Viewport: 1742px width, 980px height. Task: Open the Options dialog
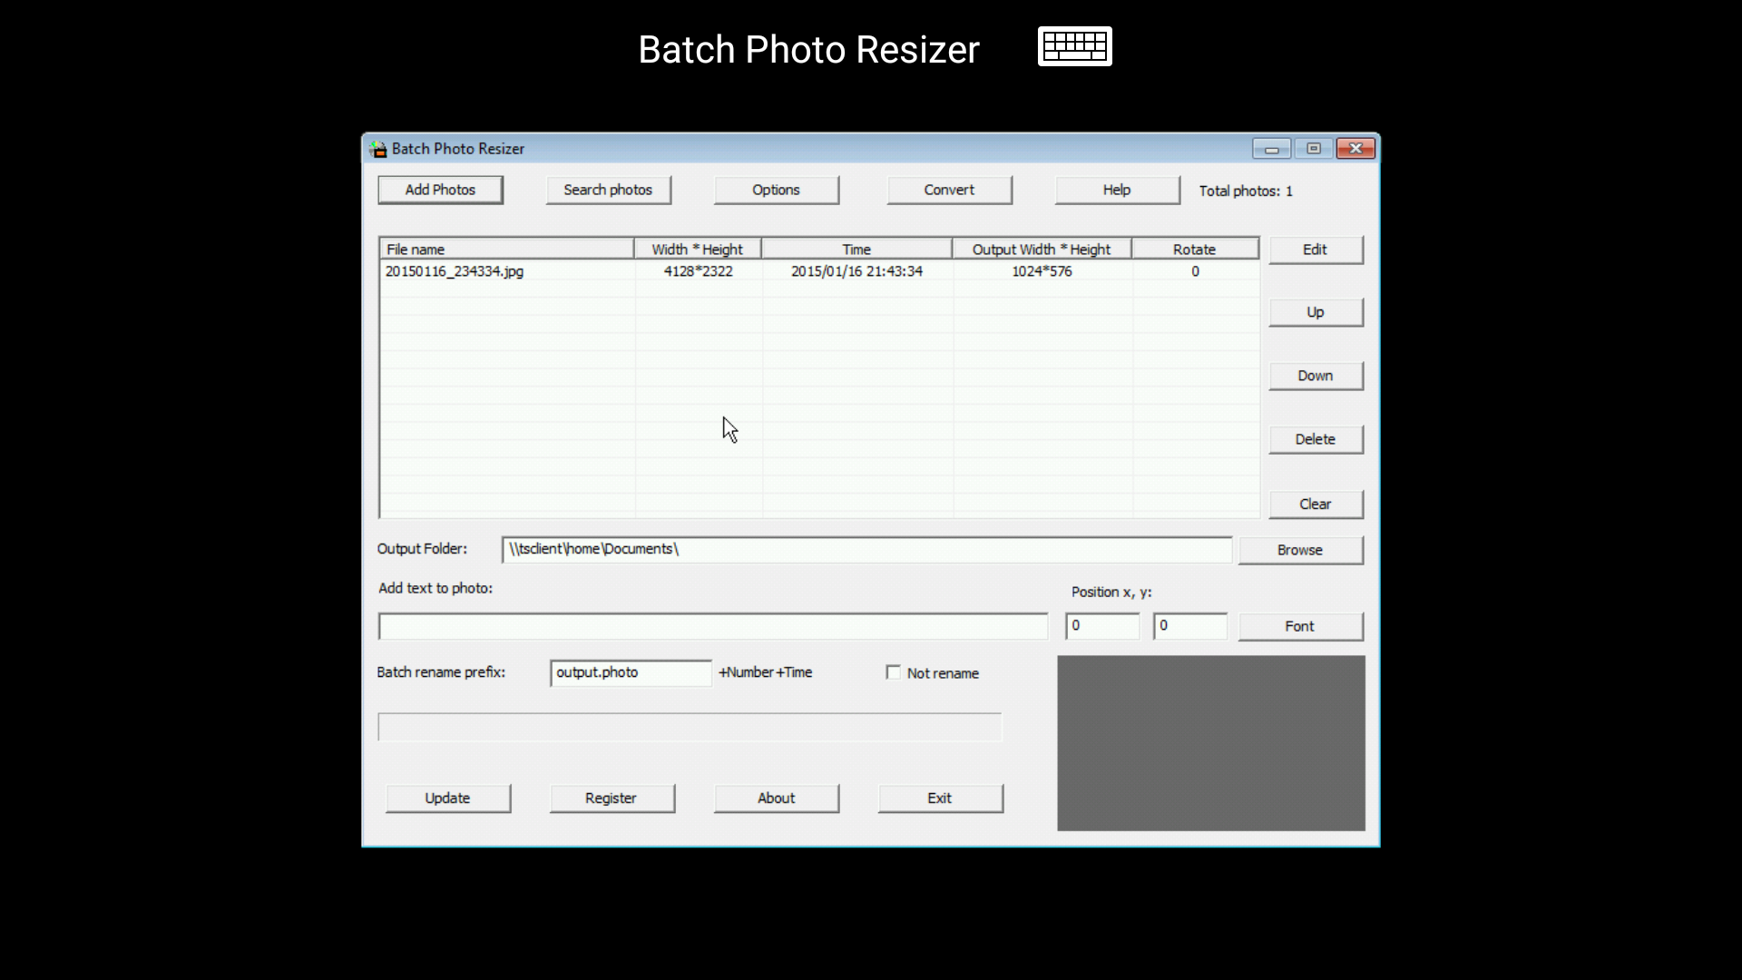coord(776,190)
